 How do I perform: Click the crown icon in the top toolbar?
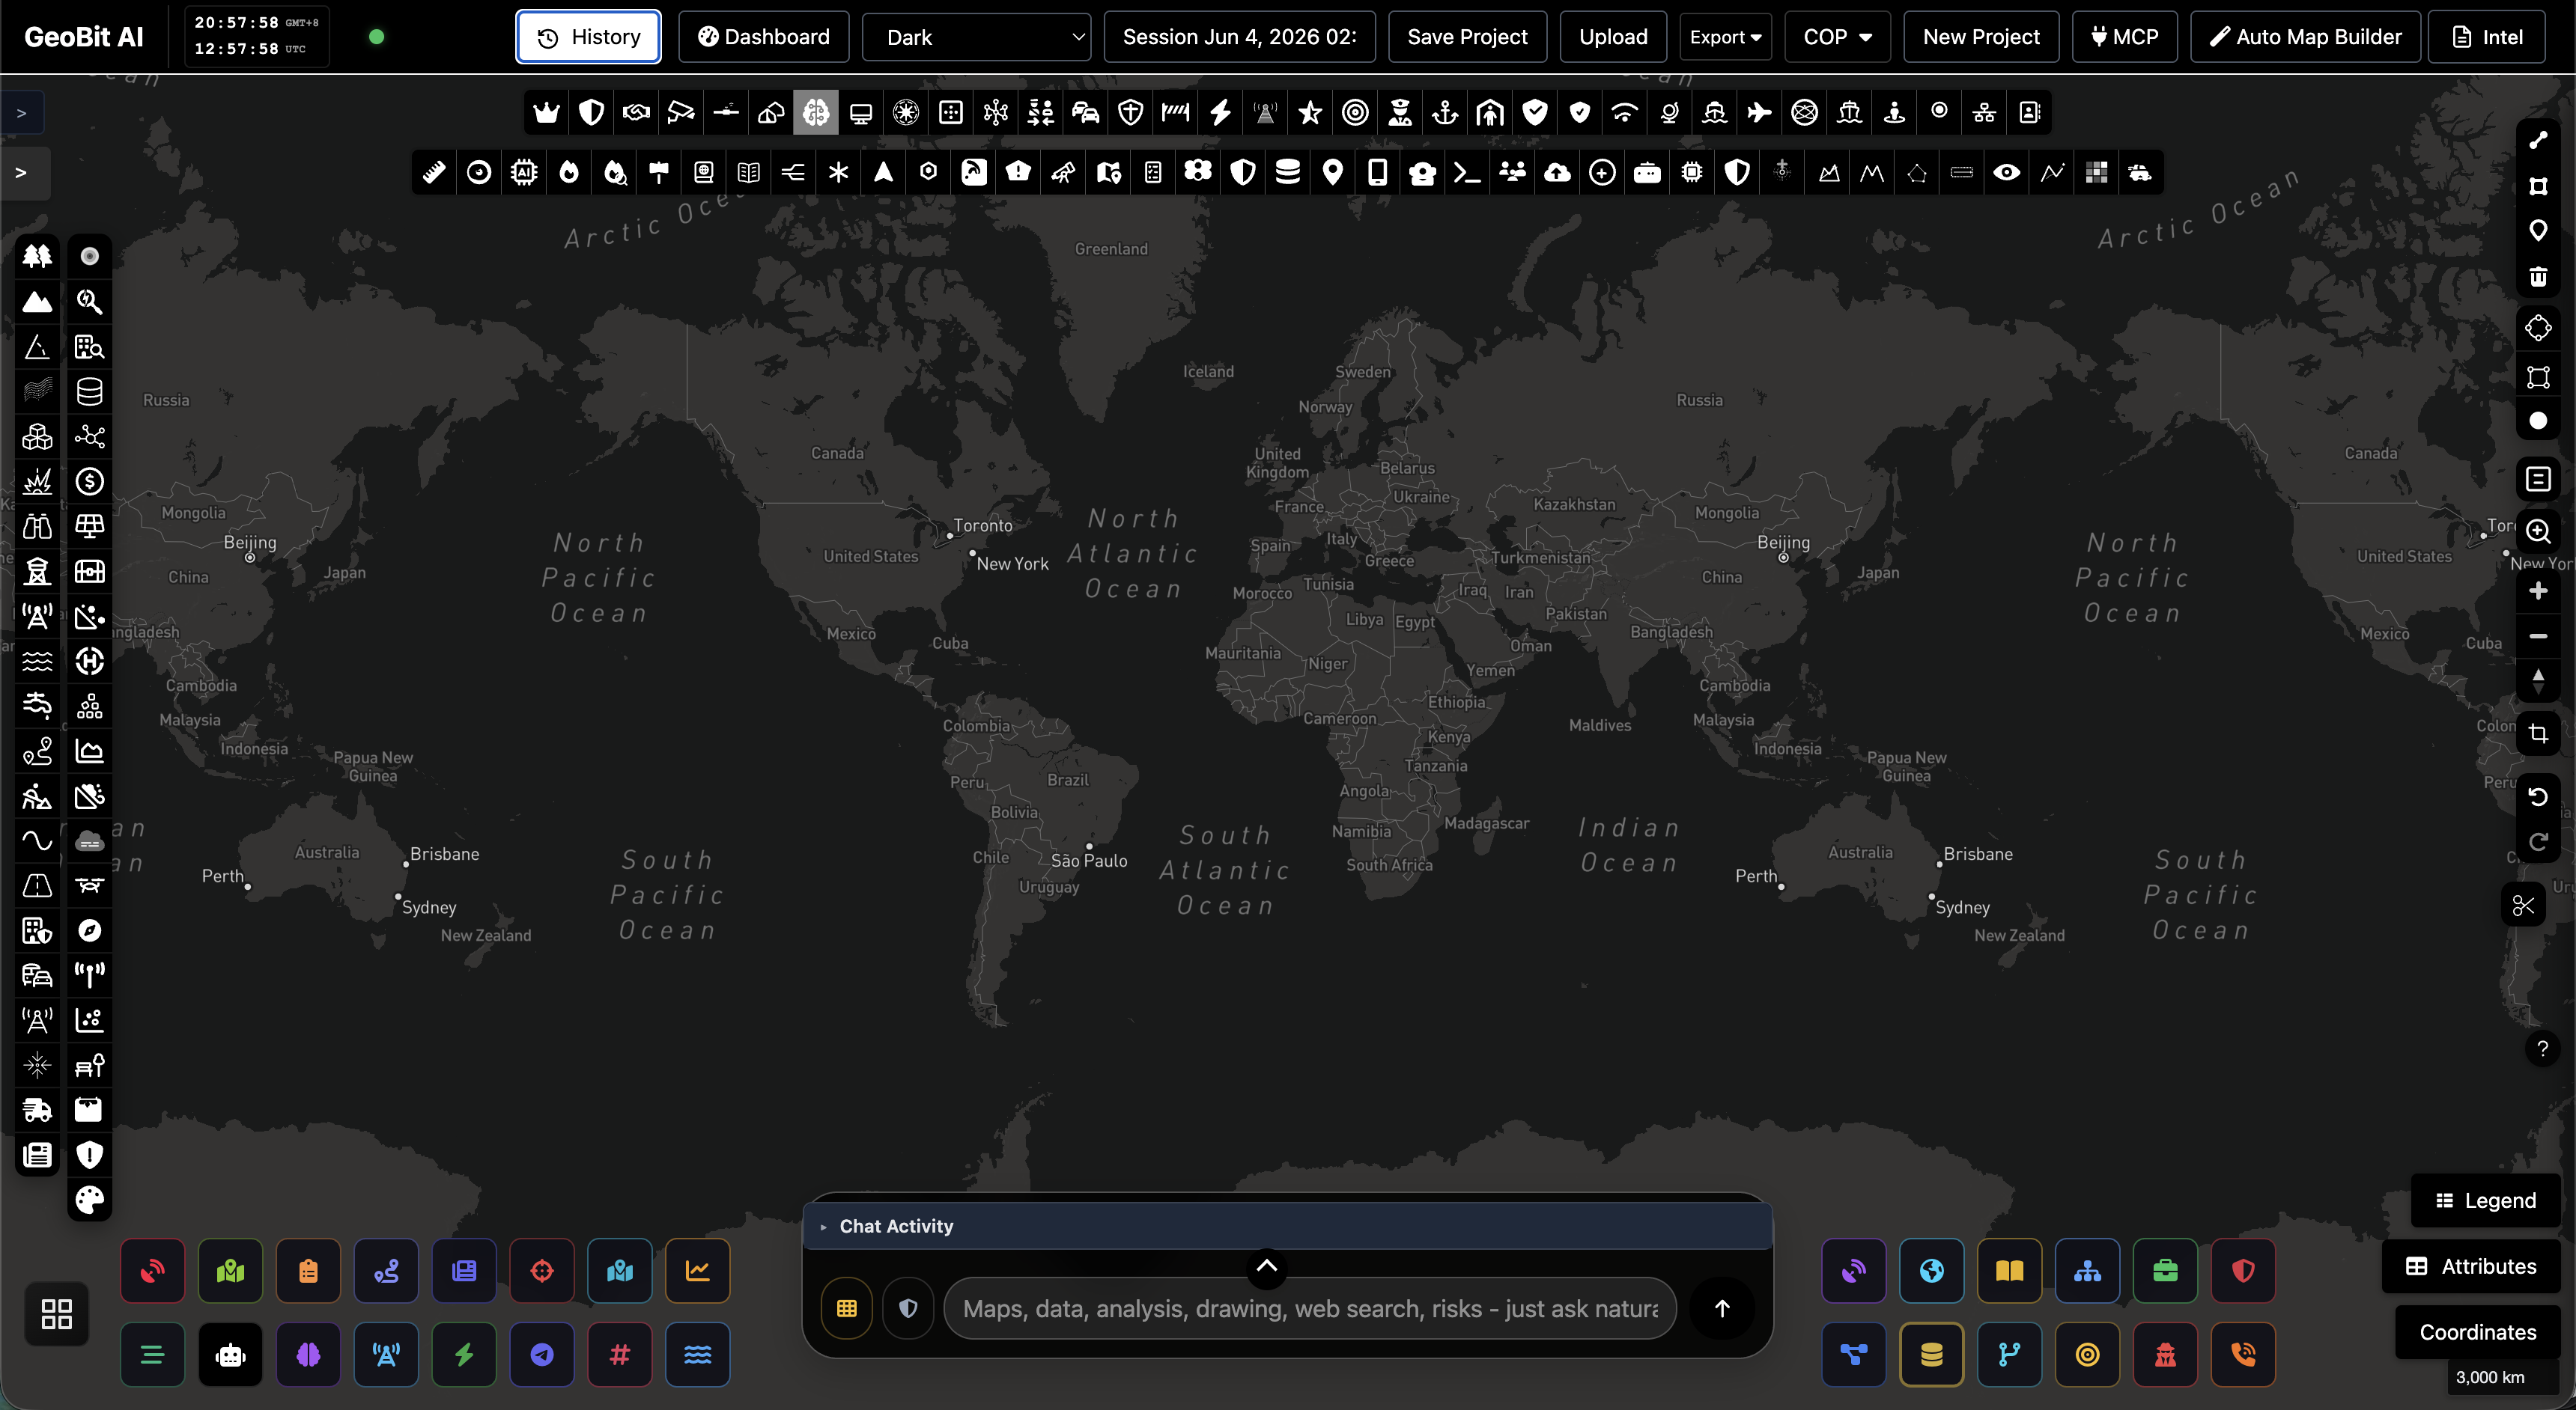tap(546, 113)
